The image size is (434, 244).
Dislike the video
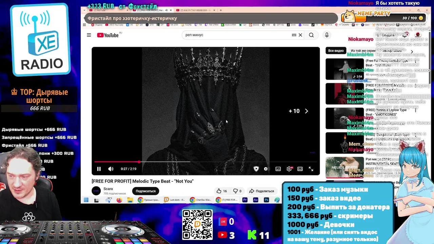(x=237, y=191)
